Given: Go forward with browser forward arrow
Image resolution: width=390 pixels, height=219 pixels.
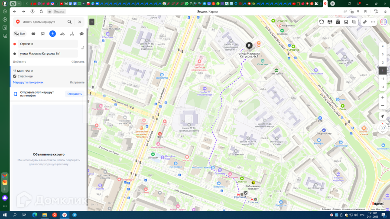Looking at the screenshot, I should (24, 11).
